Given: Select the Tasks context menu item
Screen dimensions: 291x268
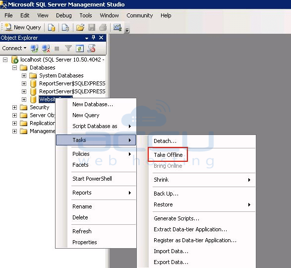Looking at the screenshot, I should click(96, 140).
